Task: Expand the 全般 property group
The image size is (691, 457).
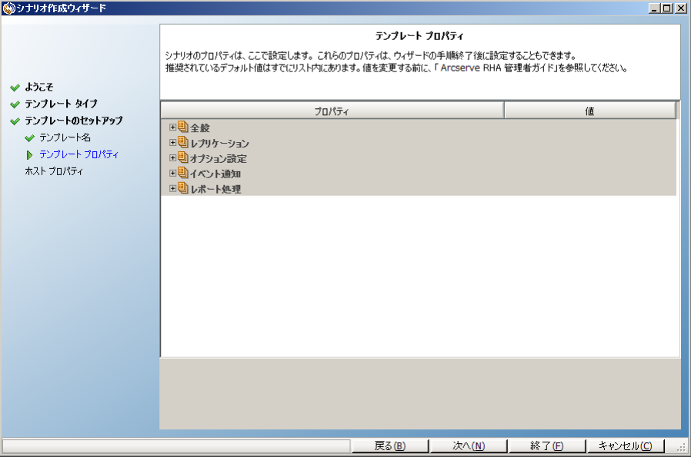Action: pyautogui.click(x=172, y=127)
